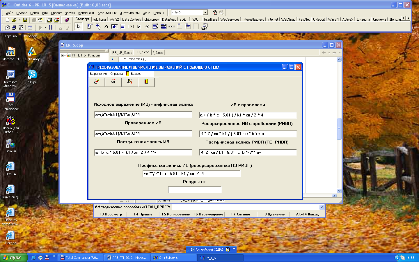
Task: Click the Toggle Form/Unit icon
Action: click(x=21, y=27)
